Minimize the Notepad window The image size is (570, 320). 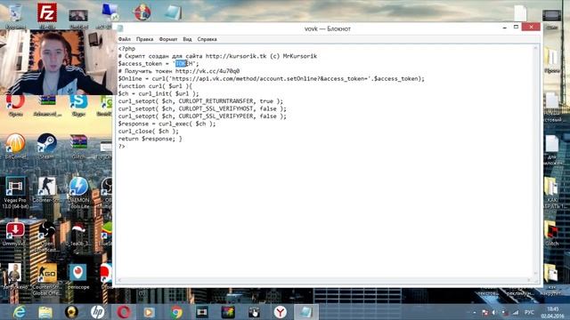(505, 28)
